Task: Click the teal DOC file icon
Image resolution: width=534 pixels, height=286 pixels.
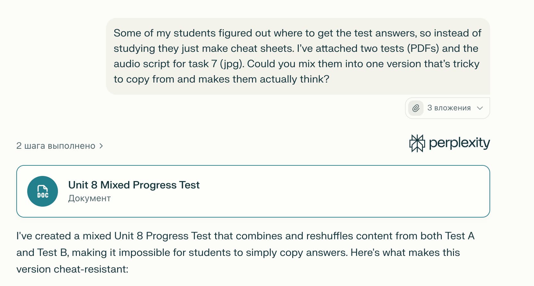Action: tap(43, 191)
